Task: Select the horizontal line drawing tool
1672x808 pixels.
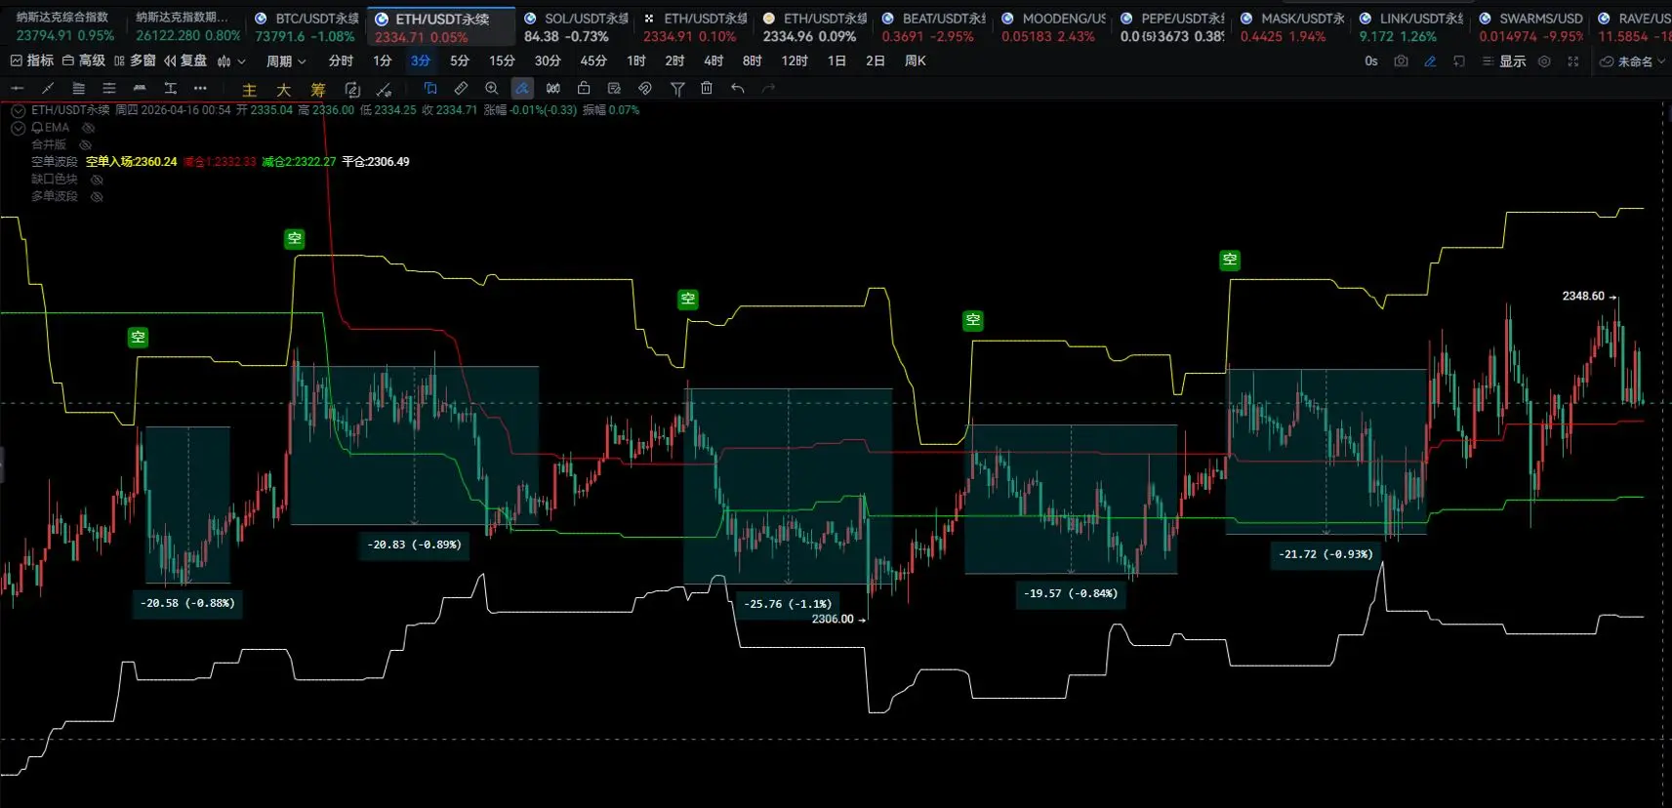Action: (x=17, y=89)
